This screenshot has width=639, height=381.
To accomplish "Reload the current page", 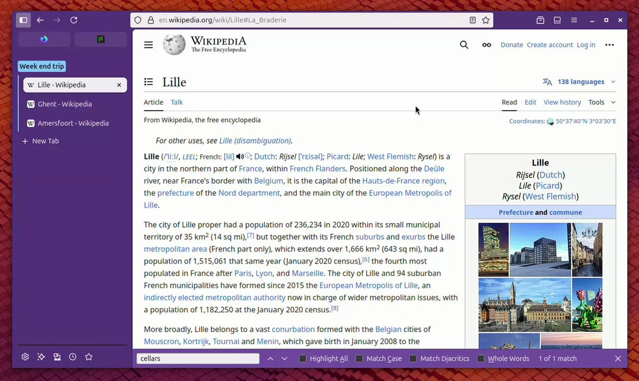I will point(74,20).
